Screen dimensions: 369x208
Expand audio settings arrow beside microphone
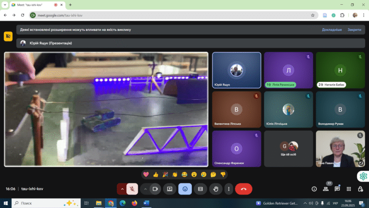click(122, 189)
